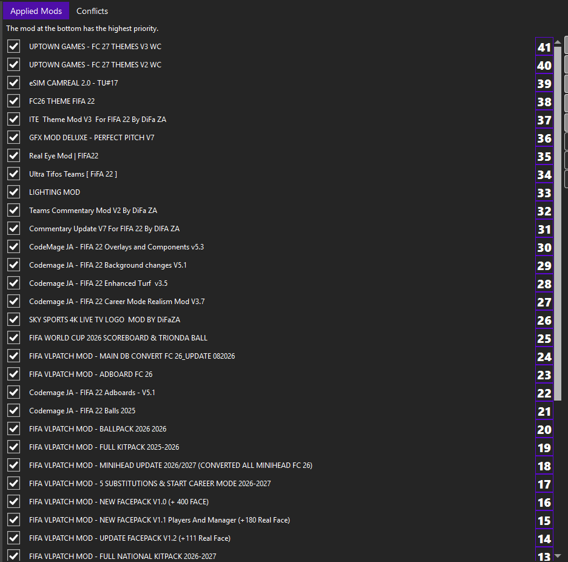Toggle FIFA VLPATCH MOD FULL KITPACK 2025-2026 checkbox
The image size is (568, 562).
pos(14,447)
